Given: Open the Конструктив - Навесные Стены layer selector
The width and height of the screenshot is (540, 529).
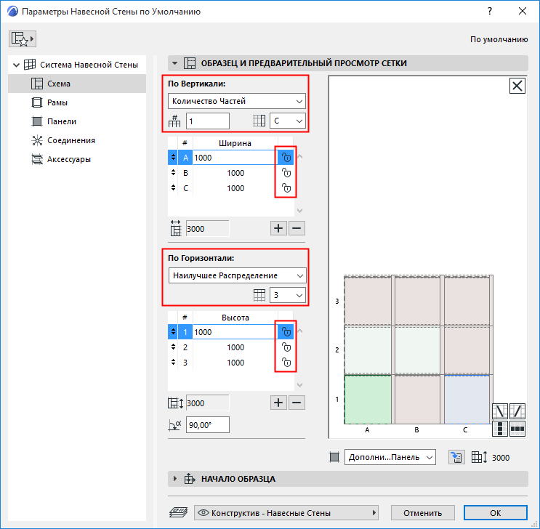Looking at the screenshot, I should coord(286,513).
